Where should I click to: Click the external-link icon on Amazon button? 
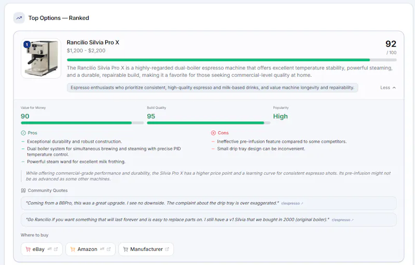click(x=108, y=249)
